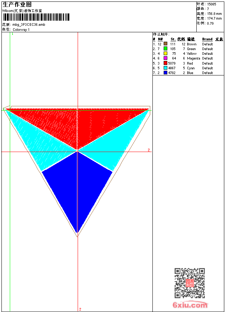The image size is (225, 312).
Task: Click the St. column header
Action: (x=173, y=39)
